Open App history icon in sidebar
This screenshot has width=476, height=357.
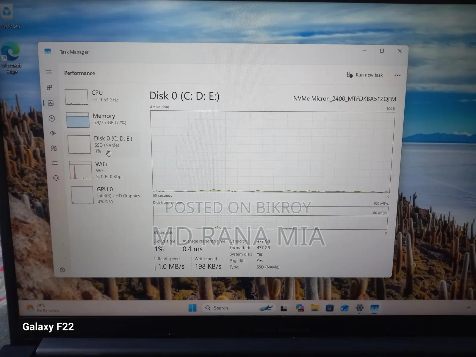51,118
